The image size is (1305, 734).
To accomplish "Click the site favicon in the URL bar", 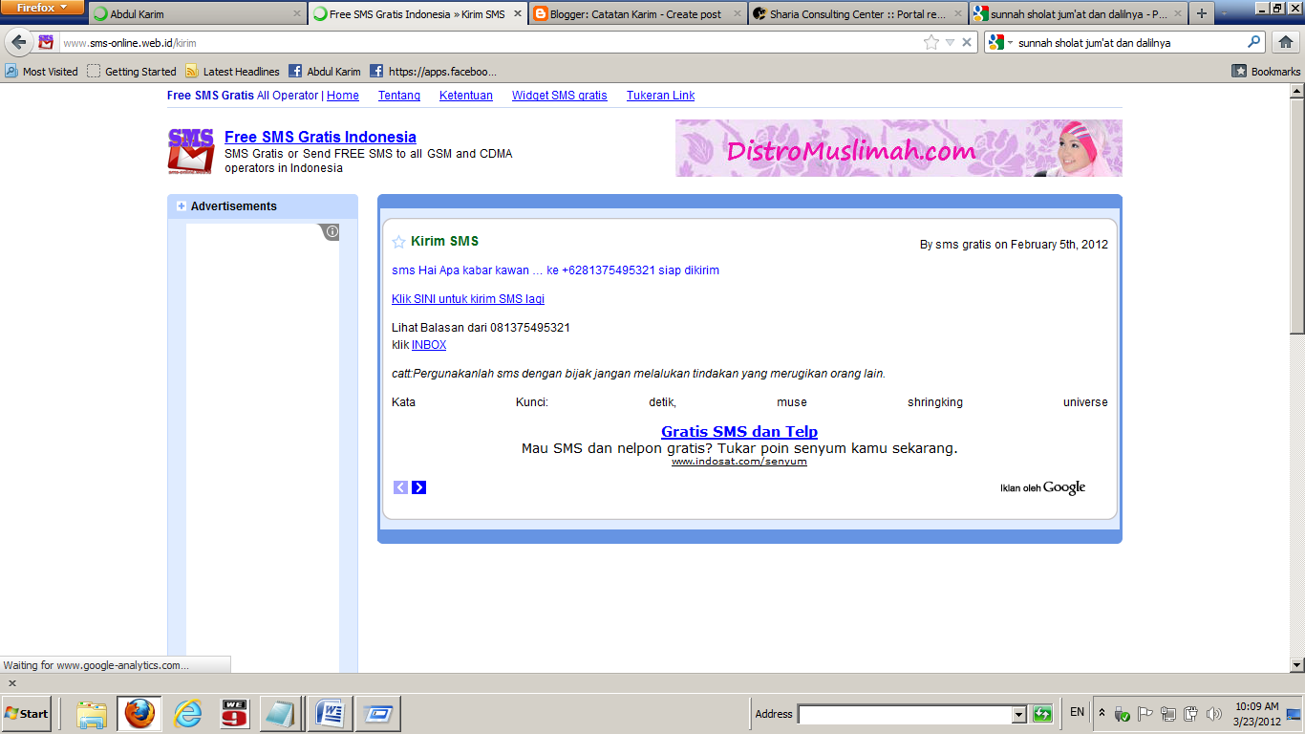I will (46, 42).
